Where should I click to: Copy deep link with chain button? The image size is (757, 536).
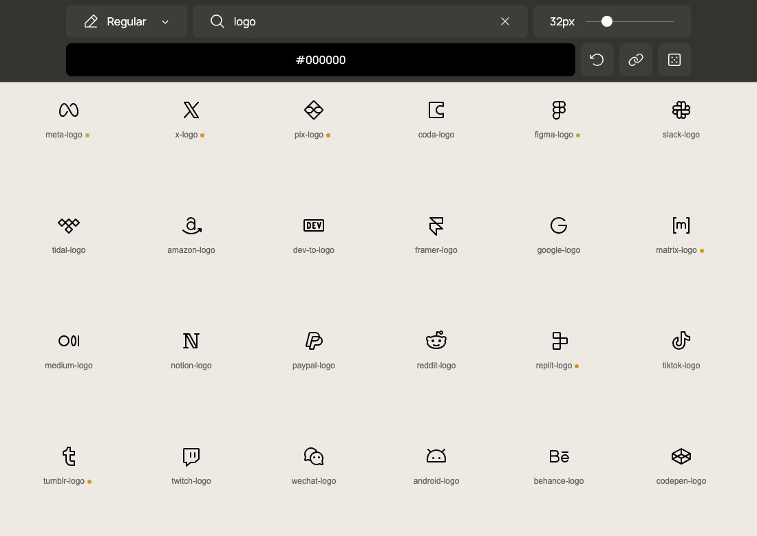click(x=636, y=60)
